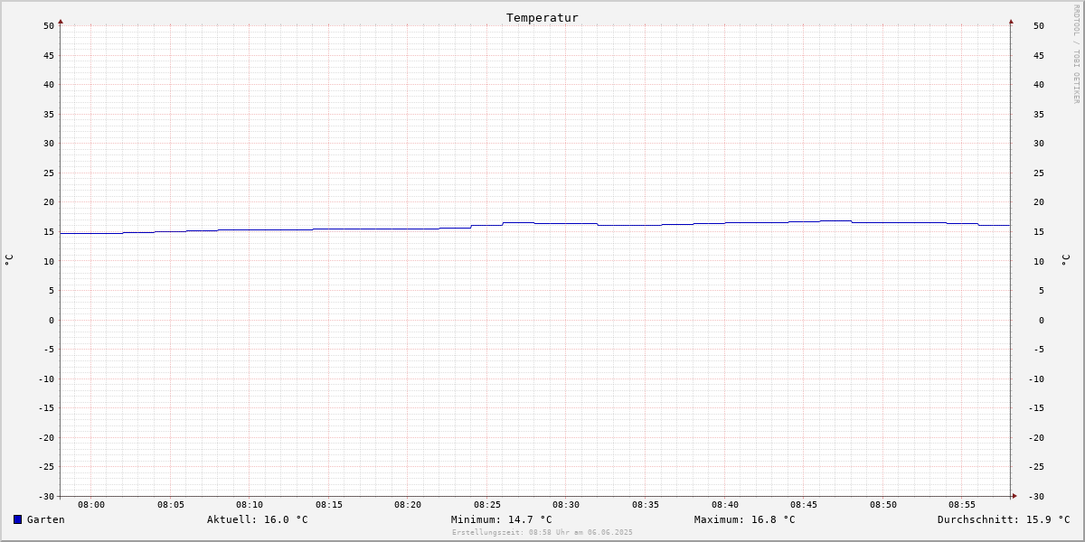The height and width of the screenshot is (542, 1085).
Task: Click the 35 label on left axis
Action: pyautogui.click(x=49, y=114)
